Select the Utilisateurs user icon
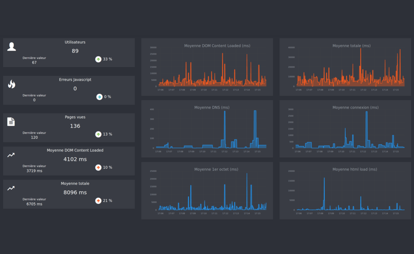 click(11, 46)
